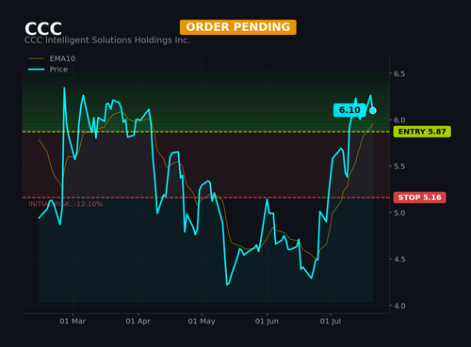
Task: Click the 5.0 y-axis tick label
Action: point(399,213)
